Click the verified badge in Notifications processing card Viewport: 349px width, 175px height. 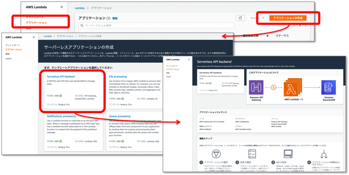coord(61,141)
